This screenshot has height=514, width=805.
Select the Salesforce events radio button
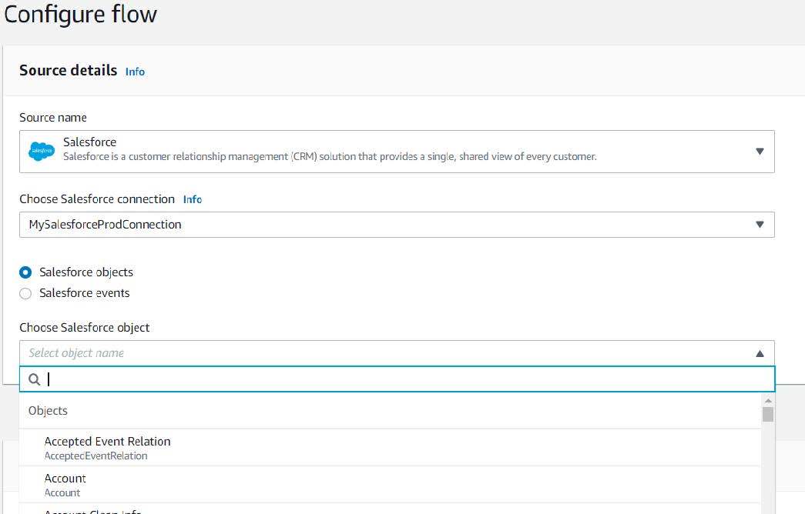point(25,293)
